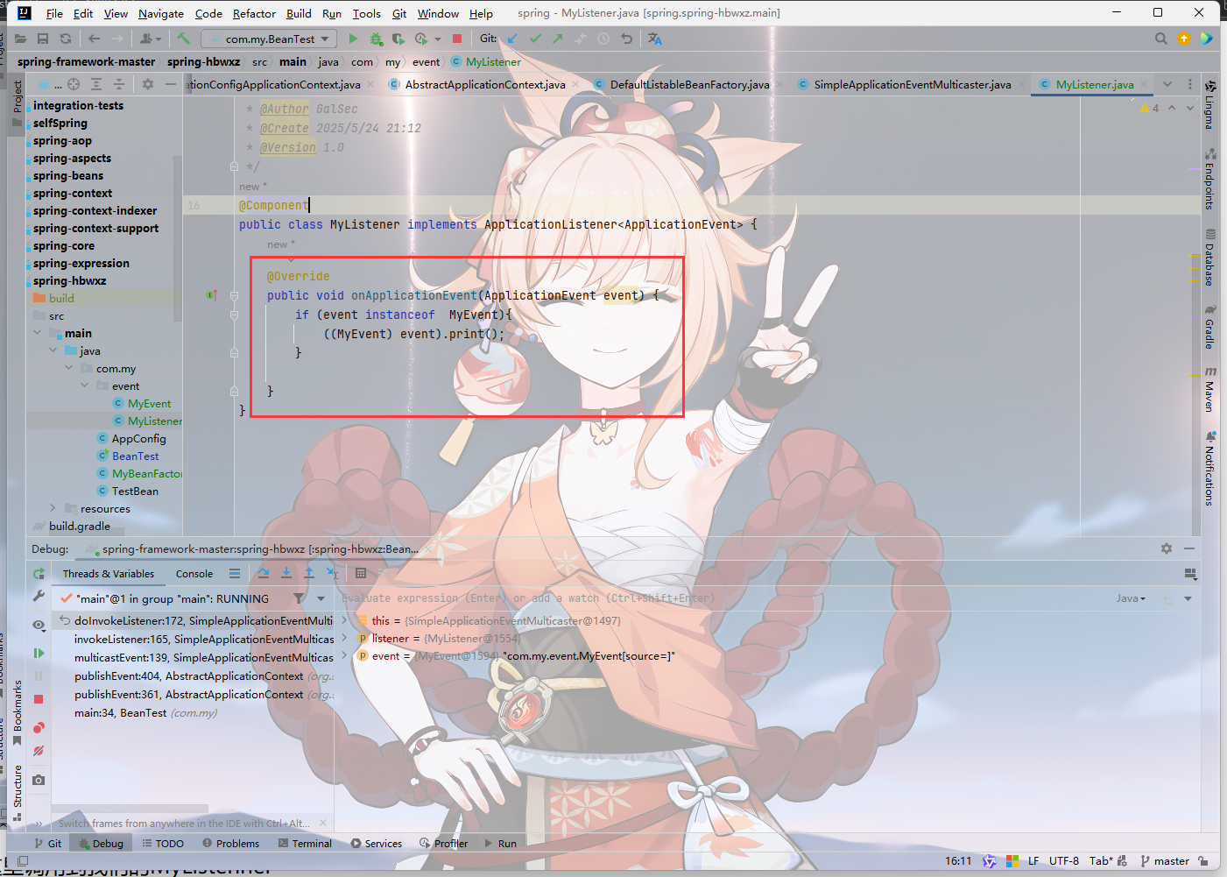Switch to DefaultListableBeanFactory.java tab
1227x877 pixels.
tap(689, 84)
